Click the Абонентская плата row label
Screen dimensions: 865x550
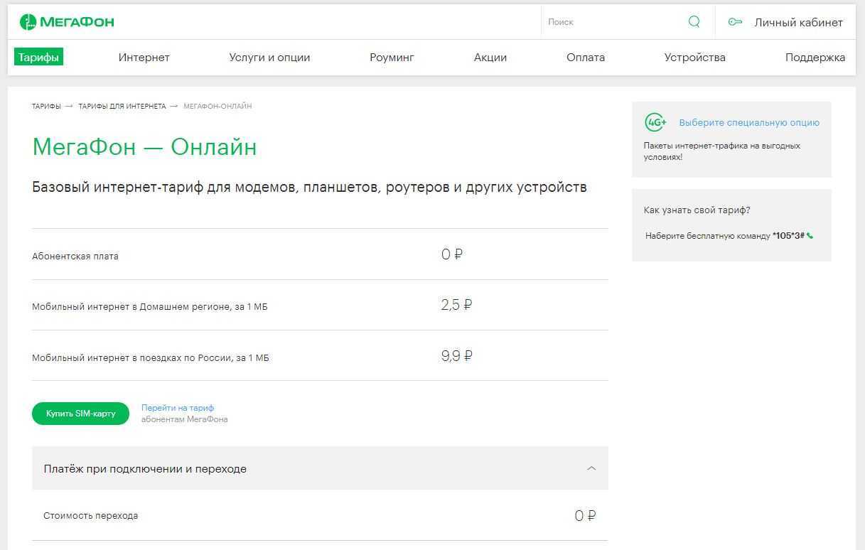(x=75, y=257)
